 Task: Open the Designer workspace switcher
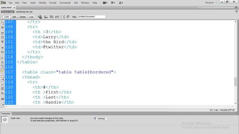click(211, 3)
